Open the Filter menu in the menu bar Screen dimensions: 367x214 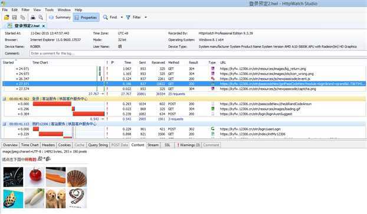point(25,10)
